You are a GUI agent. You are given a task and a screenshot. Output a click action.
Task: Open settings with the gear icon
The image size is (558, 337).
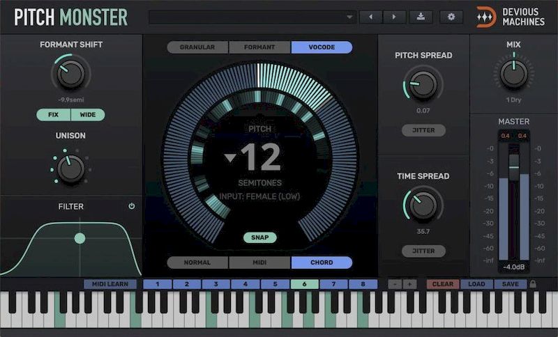pyautogui.click(x=451, y=16)
